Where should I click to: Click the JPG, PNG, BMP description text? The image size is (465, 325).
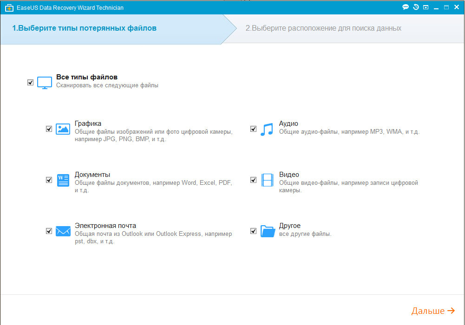(x=153, y=136)
